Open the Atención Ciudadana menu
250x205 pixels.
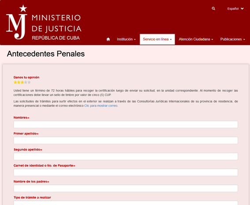[196, 39]
